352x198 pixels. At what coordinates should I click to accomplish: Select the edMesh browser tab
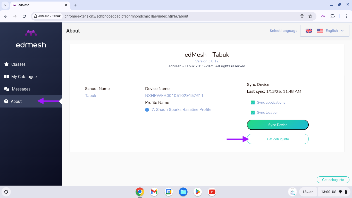tap(40, 5)
